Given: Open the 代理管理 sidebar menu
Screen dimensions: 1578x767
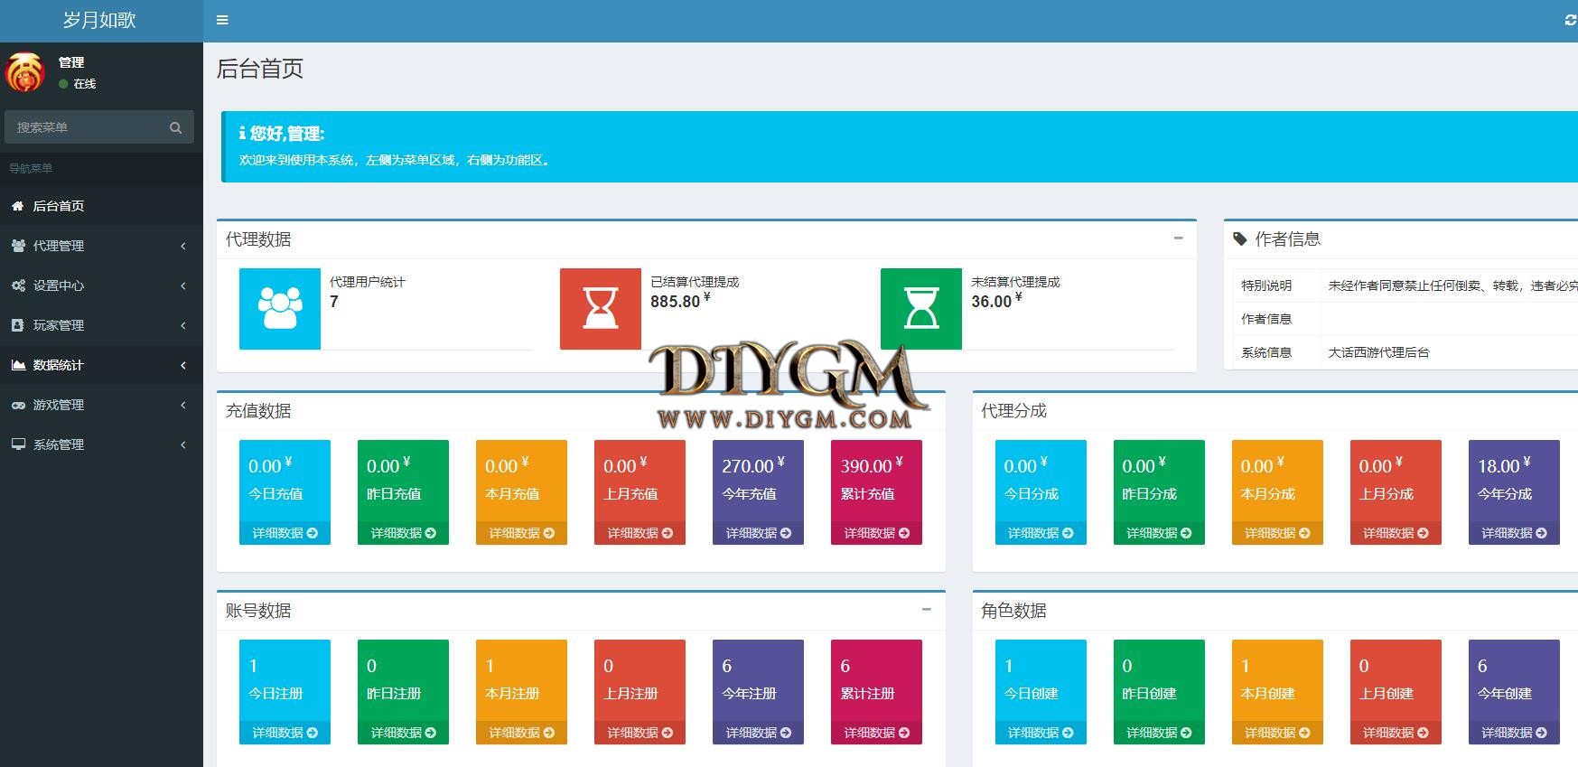Looking at the screenshot, I should coord(101,246).
